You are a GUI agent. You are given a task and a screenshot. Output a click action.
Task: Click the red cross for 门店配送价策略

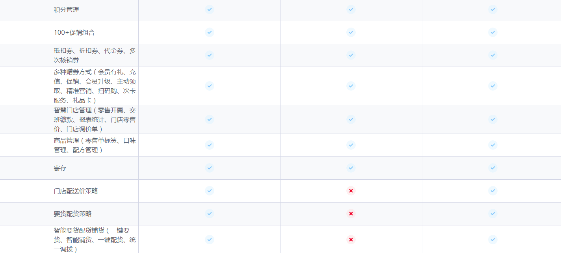point(351,191)
